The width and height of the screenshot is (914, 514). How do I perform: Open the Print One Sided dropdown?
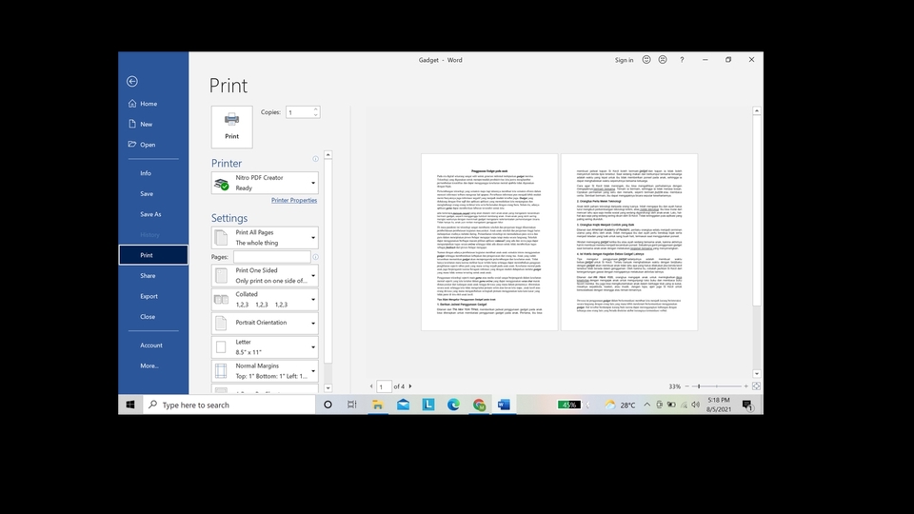[265, 276]
